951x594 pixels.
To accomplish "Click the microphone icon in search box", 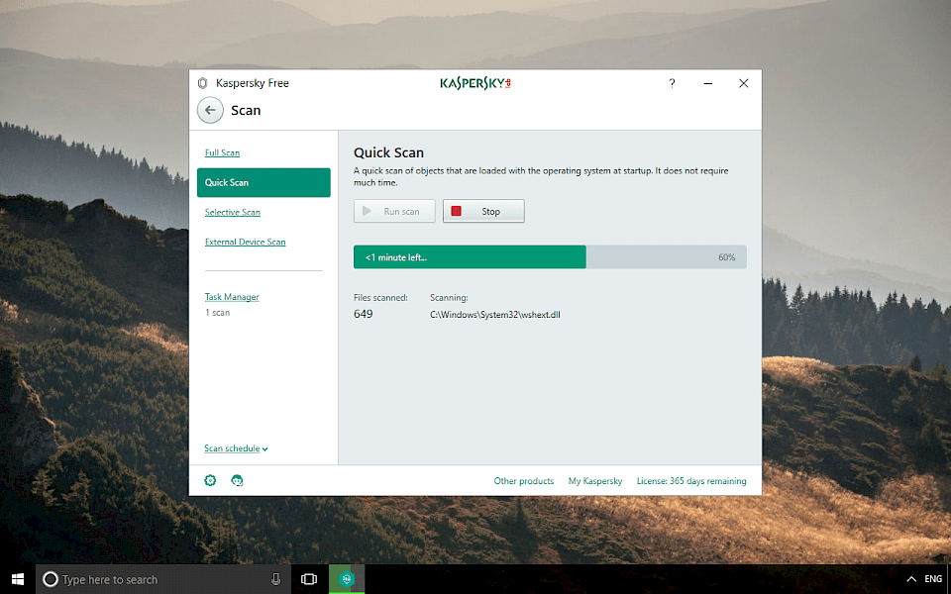I will coord(276,579).
